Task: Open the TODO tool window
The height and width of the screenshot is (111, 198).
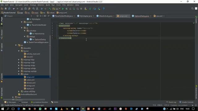Action: [x=55, y=102]
